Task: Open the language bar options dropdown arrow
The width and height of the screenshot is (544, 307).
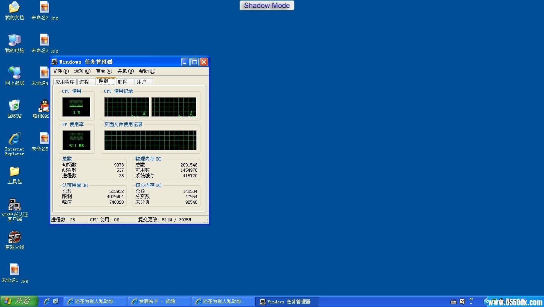Action: click(x=471, y=303)
